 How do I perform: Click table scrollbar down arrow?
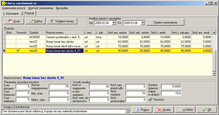pyautogui.click(x=214, y=74)
